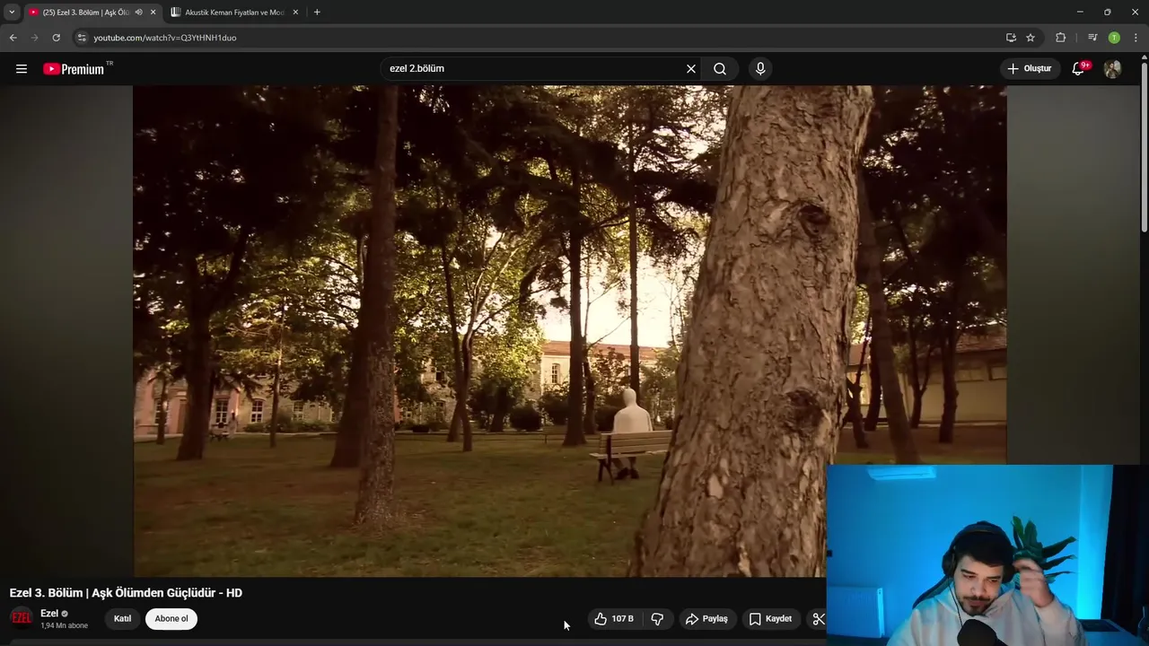Open a new browser tab
The width and height of the screenshot is (1149, 646).
(x=317, y=13)
